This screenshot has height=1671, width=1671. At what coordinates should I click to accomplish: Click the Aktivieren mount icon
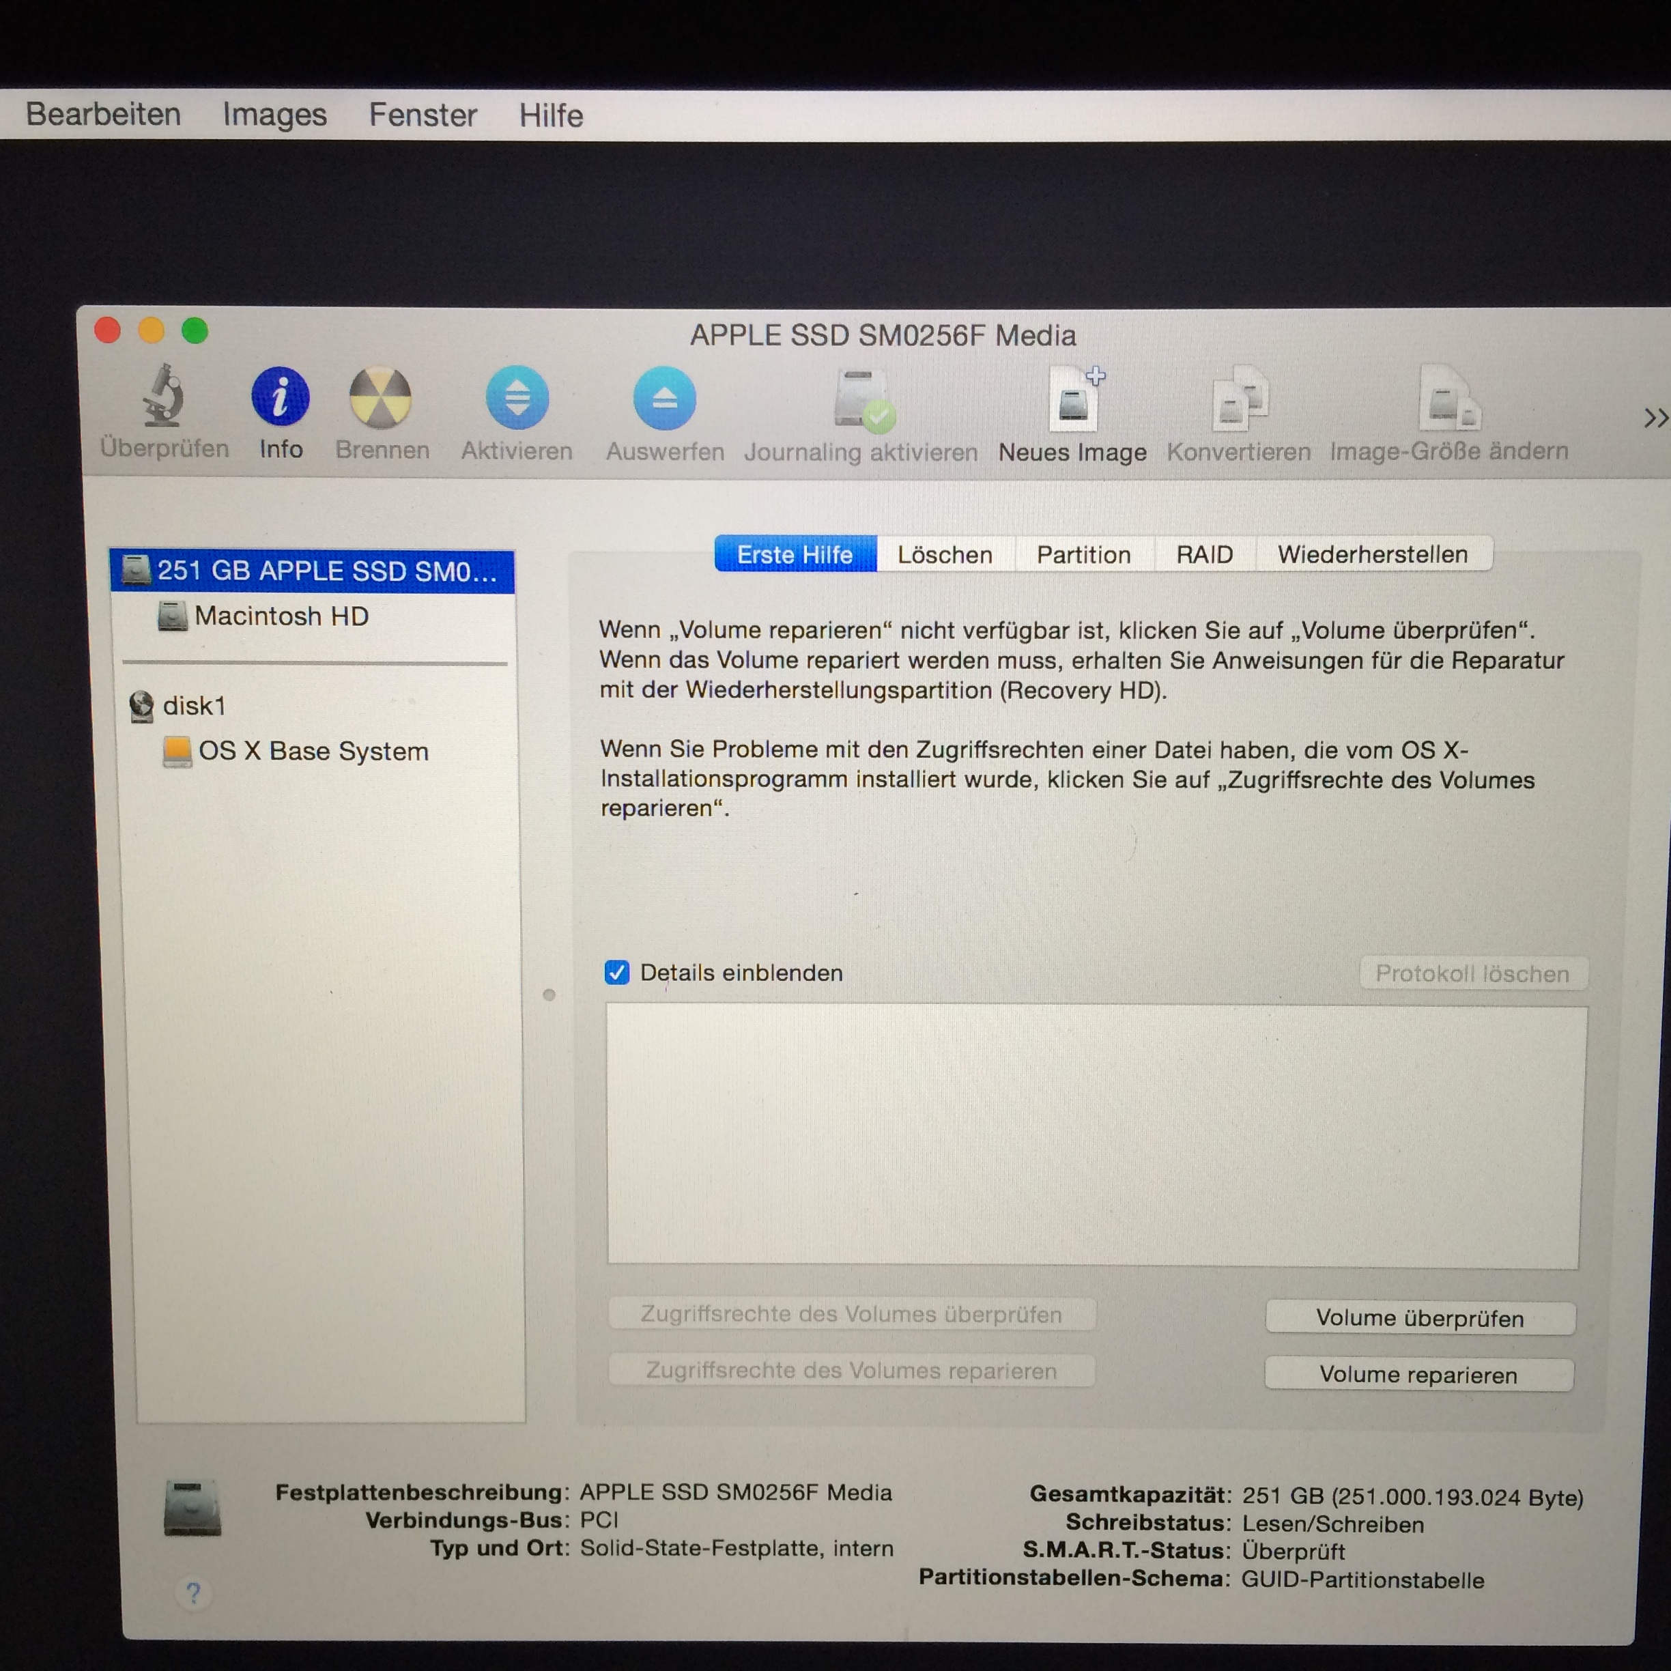[x=517, y=399]
